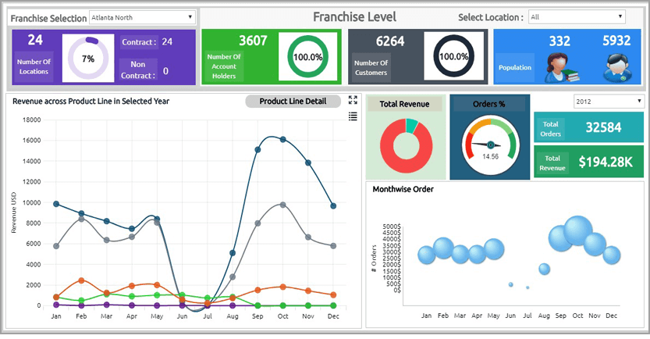Click the fullscreen expand icon on revenue chart

click(353, 100)
